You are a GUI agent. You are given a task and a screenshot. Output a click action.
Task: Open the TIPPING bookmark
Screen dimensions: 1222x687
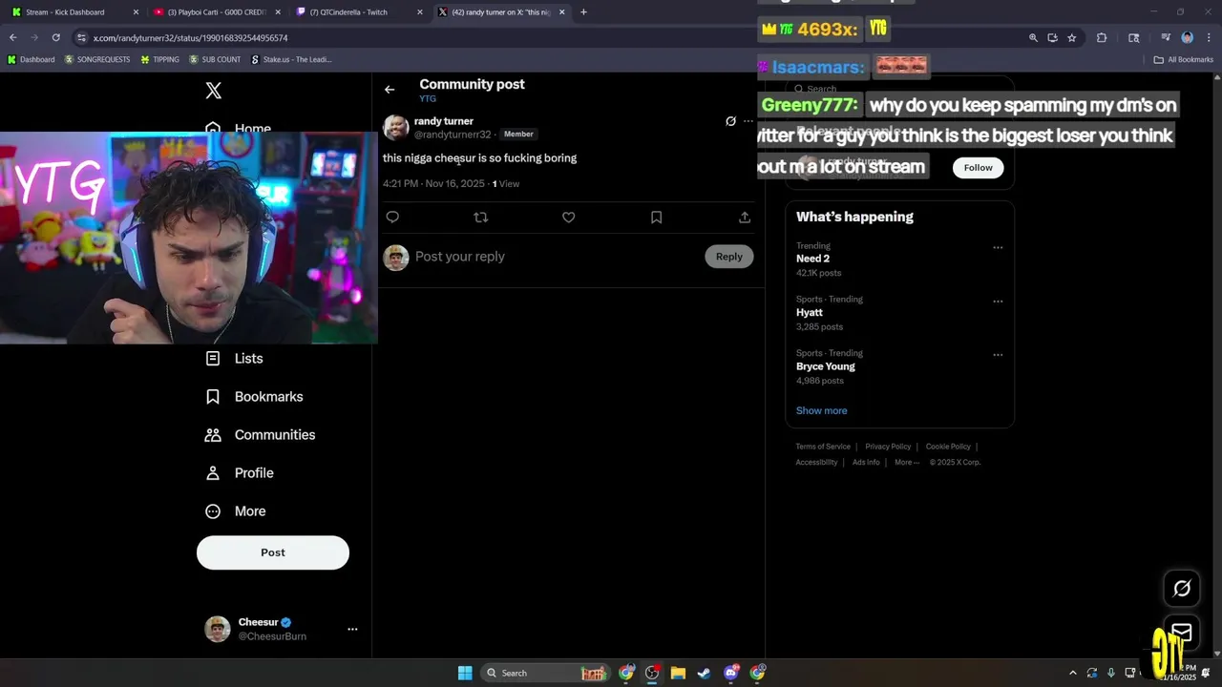point(159,60)
